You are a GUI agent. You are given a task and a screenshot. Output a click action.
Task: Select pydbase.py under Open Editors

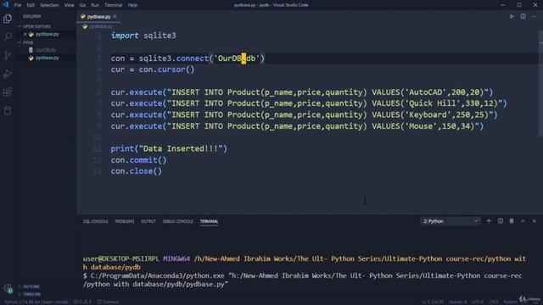48,34
